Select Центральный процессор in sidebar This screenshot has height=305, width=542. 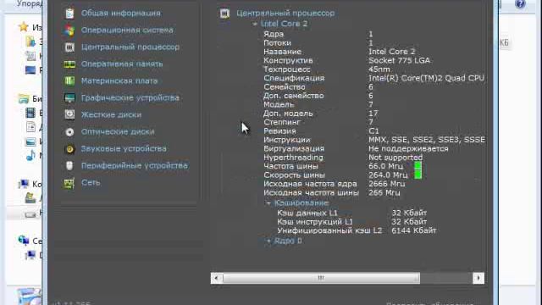[130, 47]
